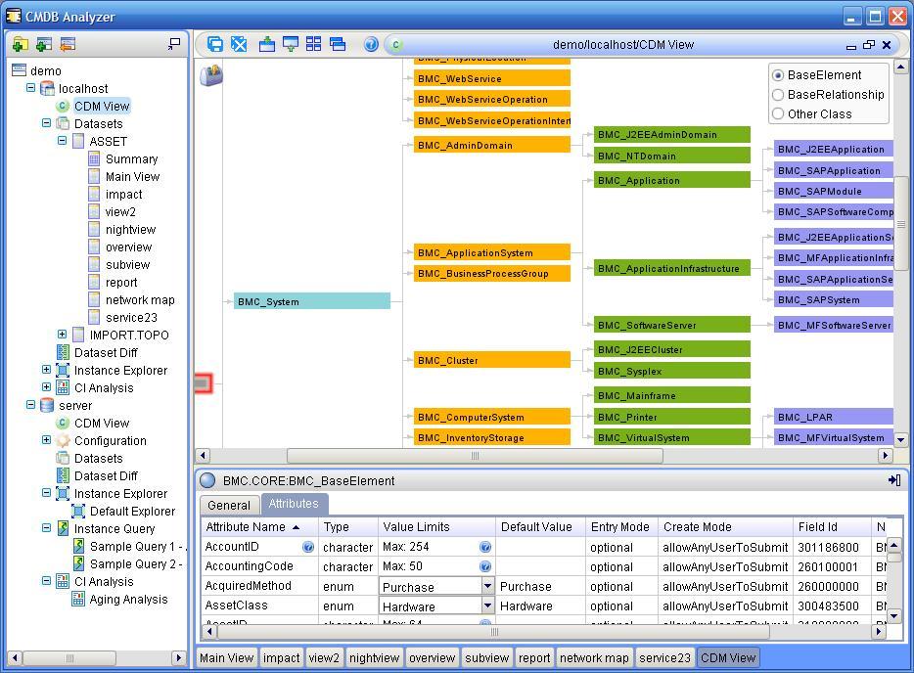Screen dimensions: 914x673
Task: Switch to the Main View bottom tab
Action: tap(226, 658)
